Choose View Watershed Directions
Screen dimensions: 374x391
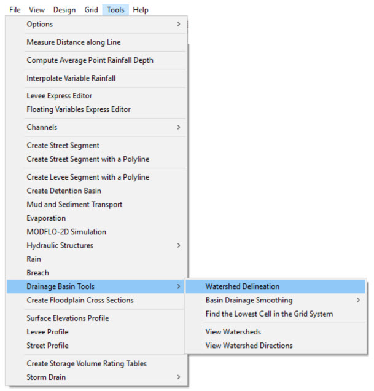coord(249,346)
